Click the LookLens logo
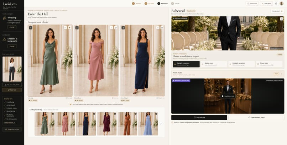The width and height of the screenshot is (287, 145). [x=10, y=4]
